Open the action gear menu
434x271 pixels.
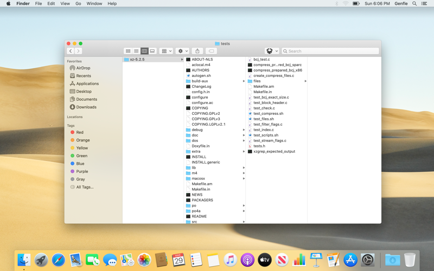click(183, 51)
